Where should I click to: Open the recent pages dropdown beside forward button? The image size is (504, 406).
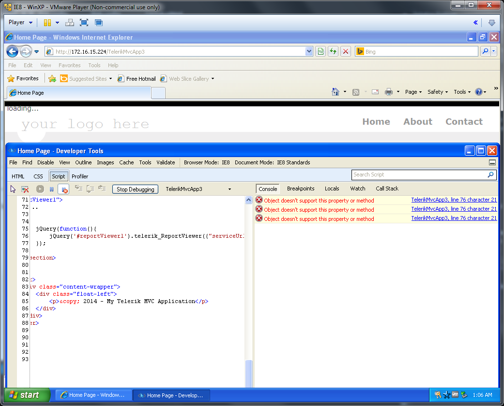(37, 51)
